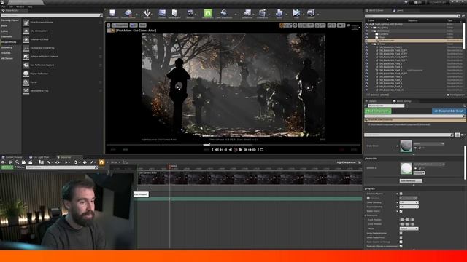
Task: Open the Lit view mode dropdown
Action: [x=134, y=25]
